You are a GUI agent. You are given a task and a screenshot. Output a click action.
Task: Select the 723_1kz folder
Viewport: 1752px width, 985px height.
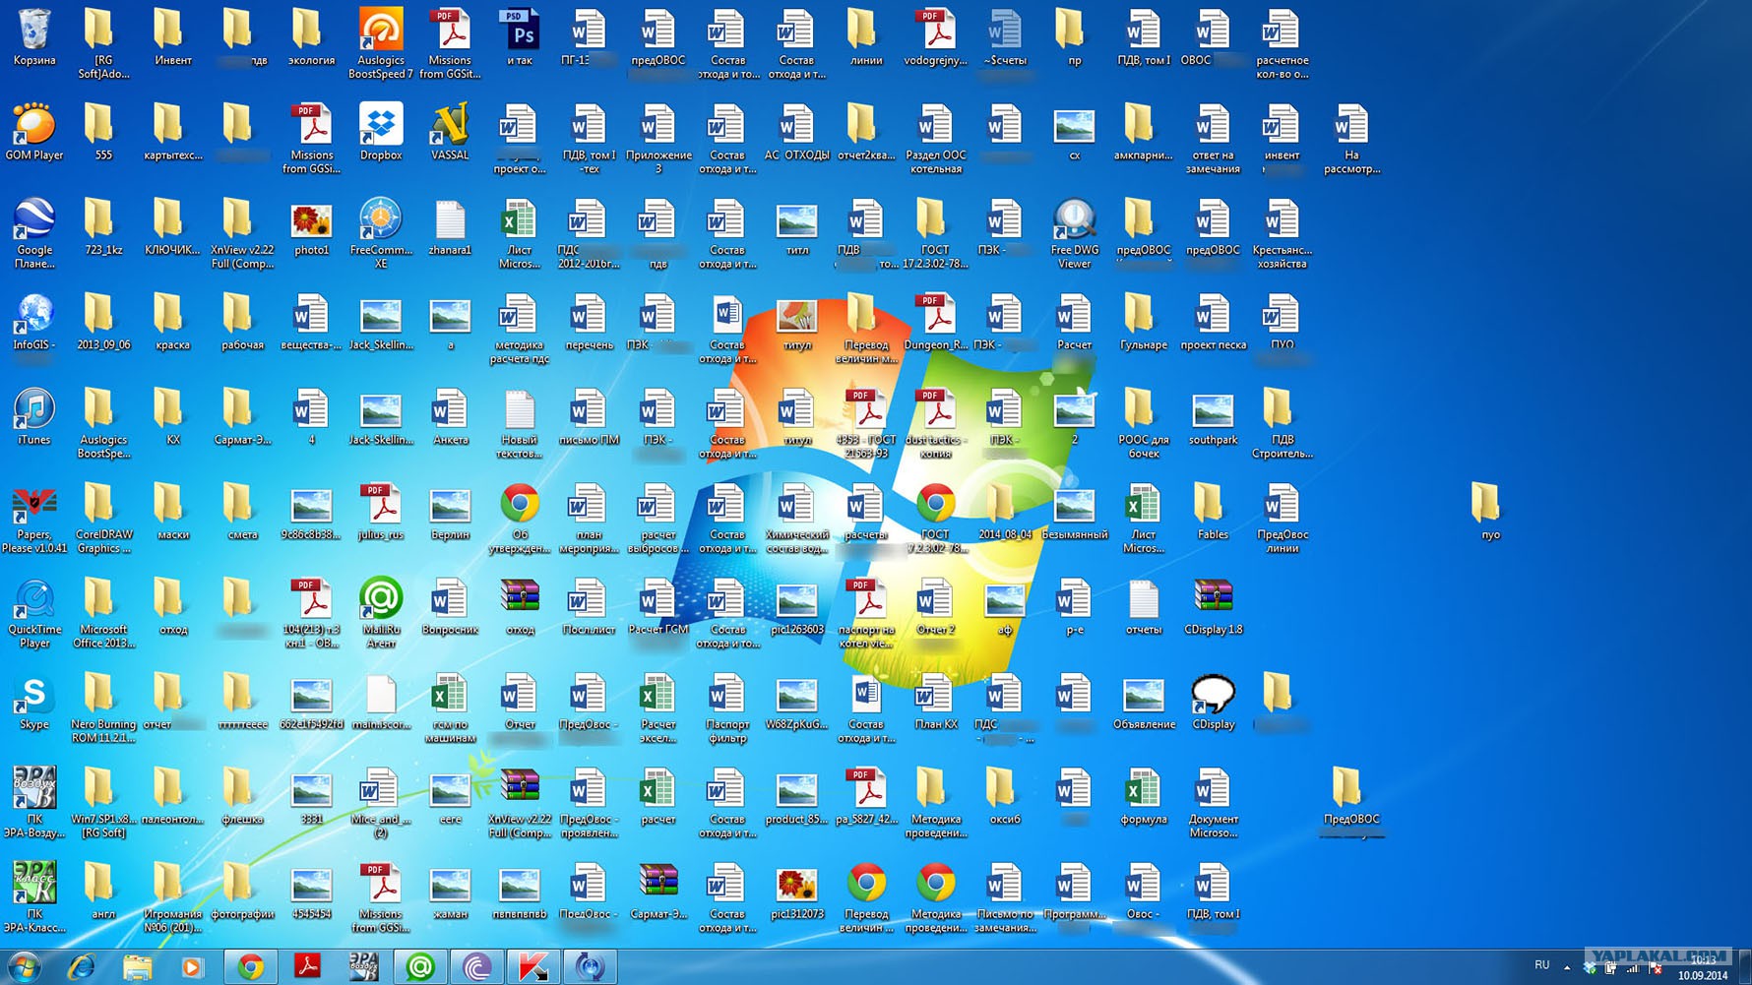[103, 226]
